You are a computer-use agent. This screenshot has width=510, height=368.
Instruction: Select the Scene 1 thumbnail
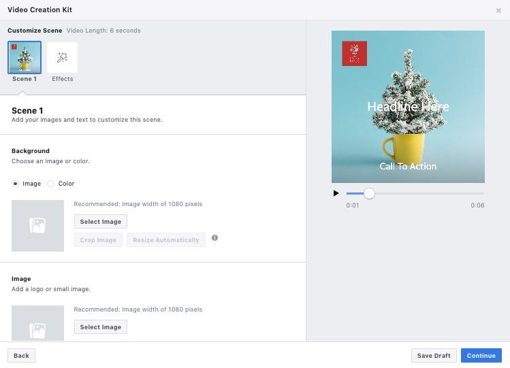tap(25, 58)
